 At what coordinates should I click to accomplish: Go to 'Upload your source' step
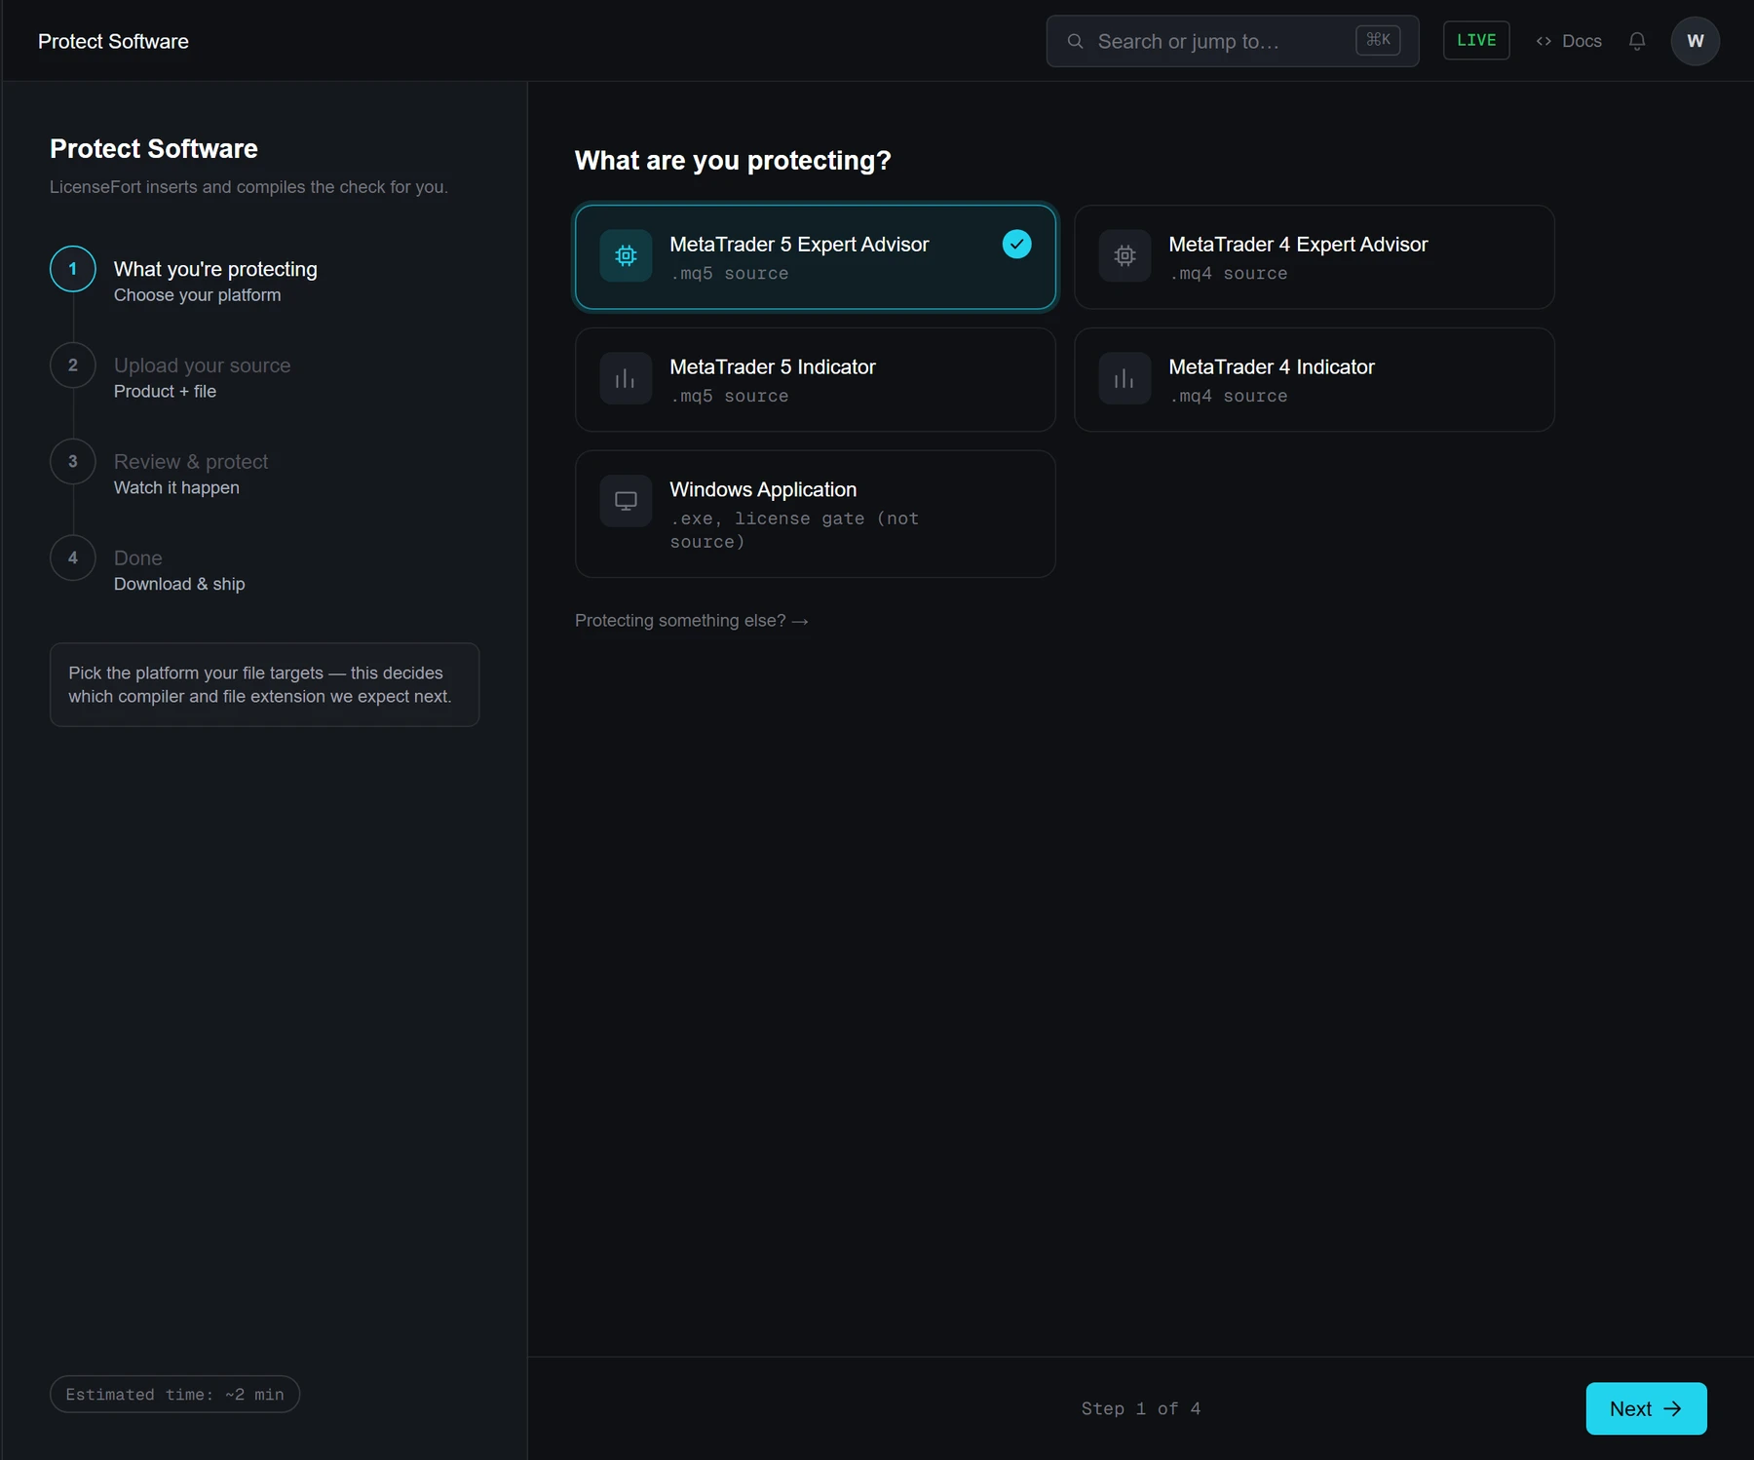pyautogui.click(x=203, y=365)
